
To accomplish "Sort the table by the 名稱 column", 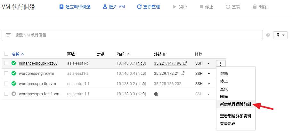I will [x=16, y=54].
